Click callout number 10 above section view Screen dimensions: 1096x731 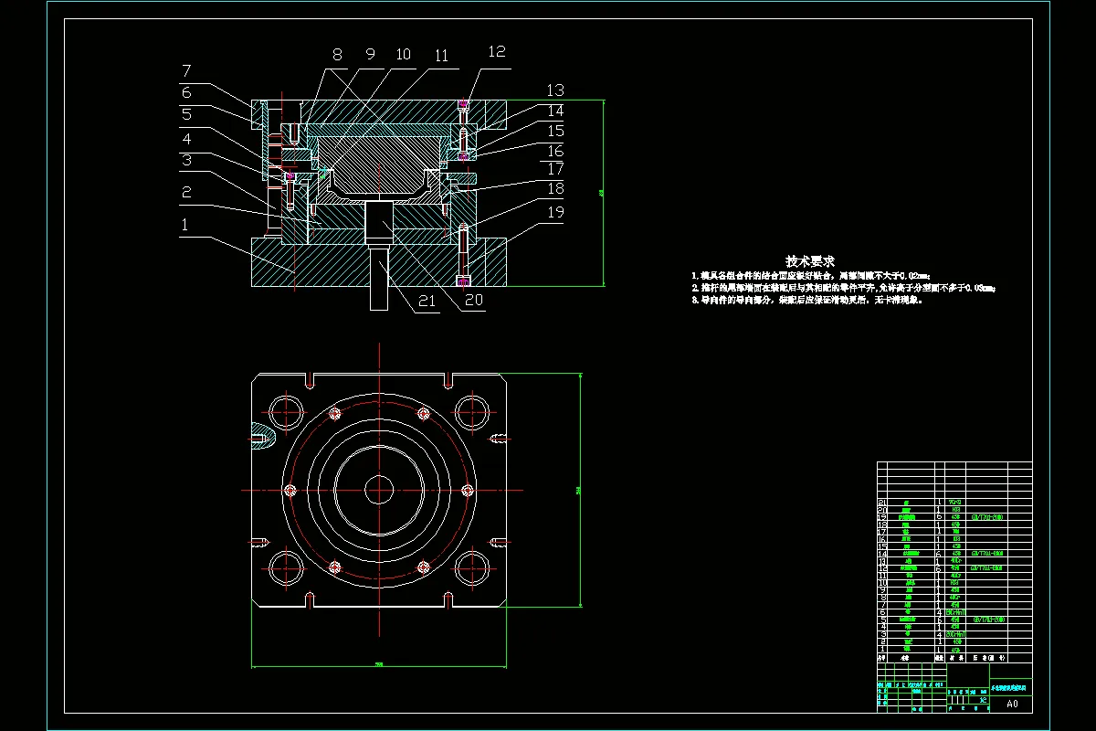pos(403,55)
